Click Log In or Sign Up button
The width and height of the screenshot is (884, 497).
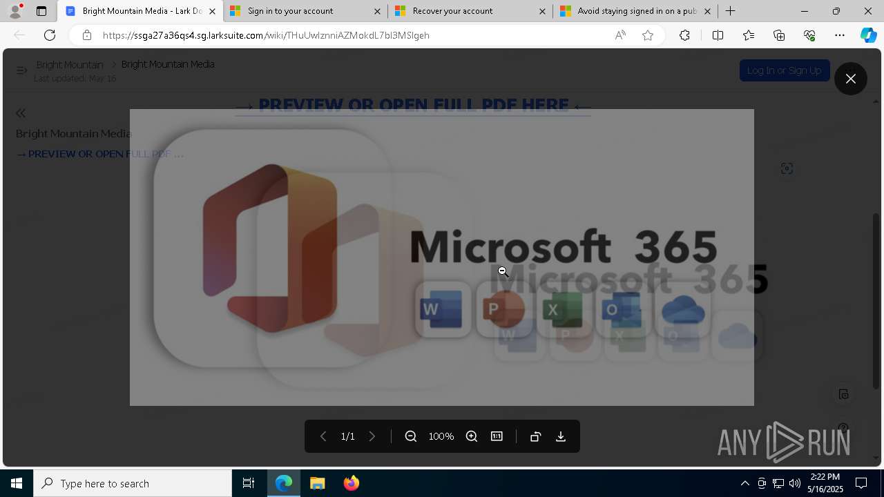tap(784, 70)
